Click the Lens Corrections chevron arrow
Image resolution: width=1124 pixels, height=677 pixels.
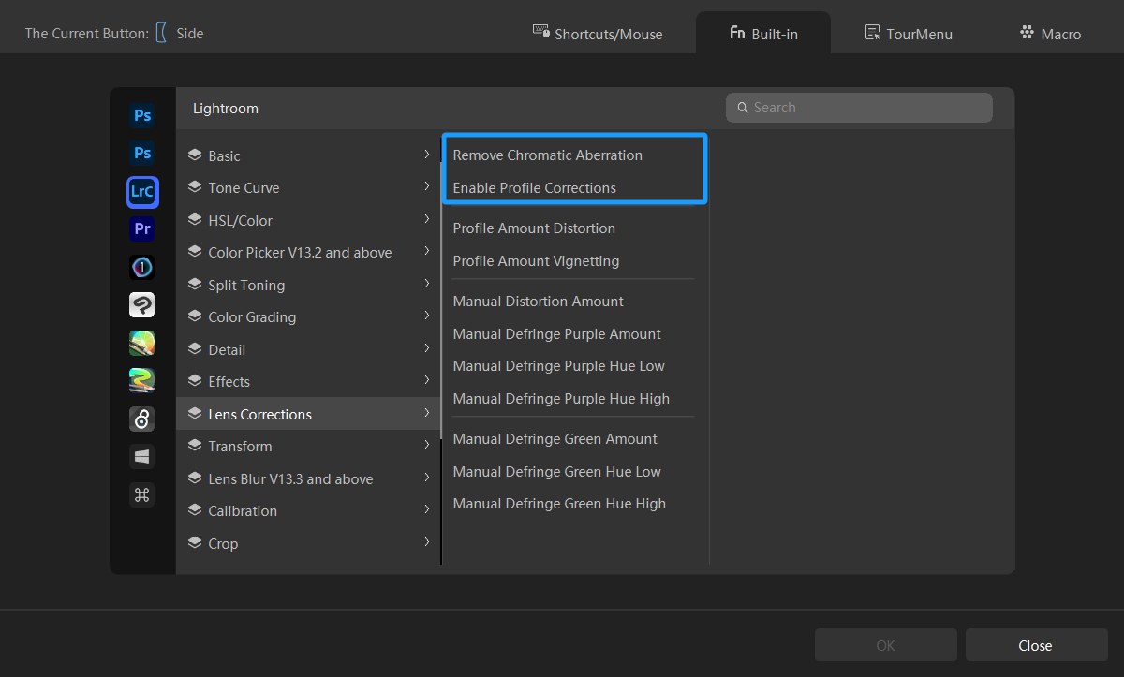pos(426,413)
